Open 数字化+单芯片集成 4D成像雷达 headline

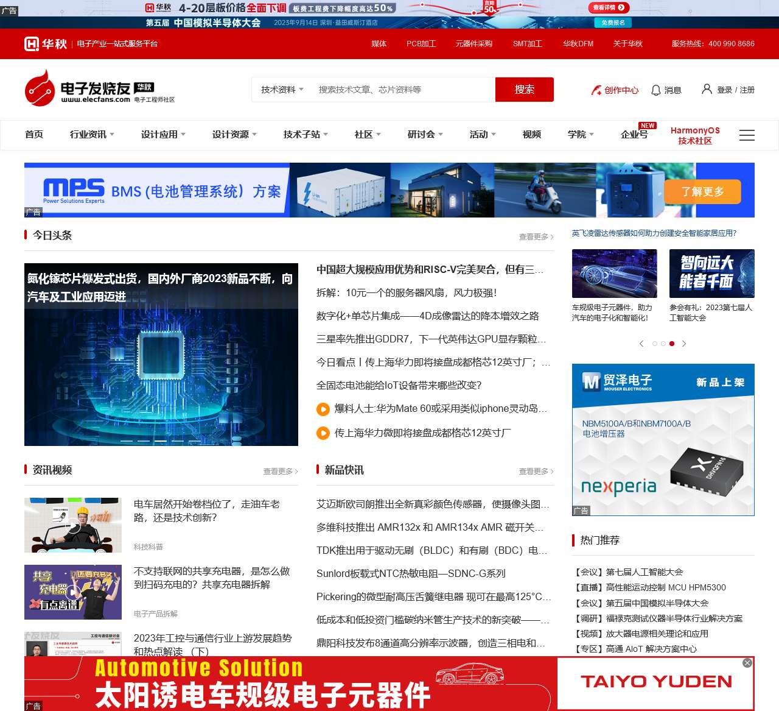[x=428, y=316]
